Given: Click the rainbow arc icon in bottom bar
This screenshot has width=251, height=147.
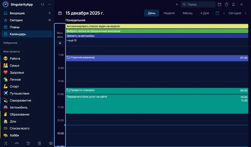Looking at the screenshot, I should click(17, 143).
